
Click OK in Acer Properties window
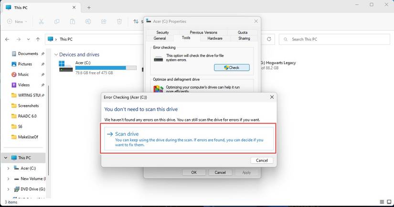194,173
